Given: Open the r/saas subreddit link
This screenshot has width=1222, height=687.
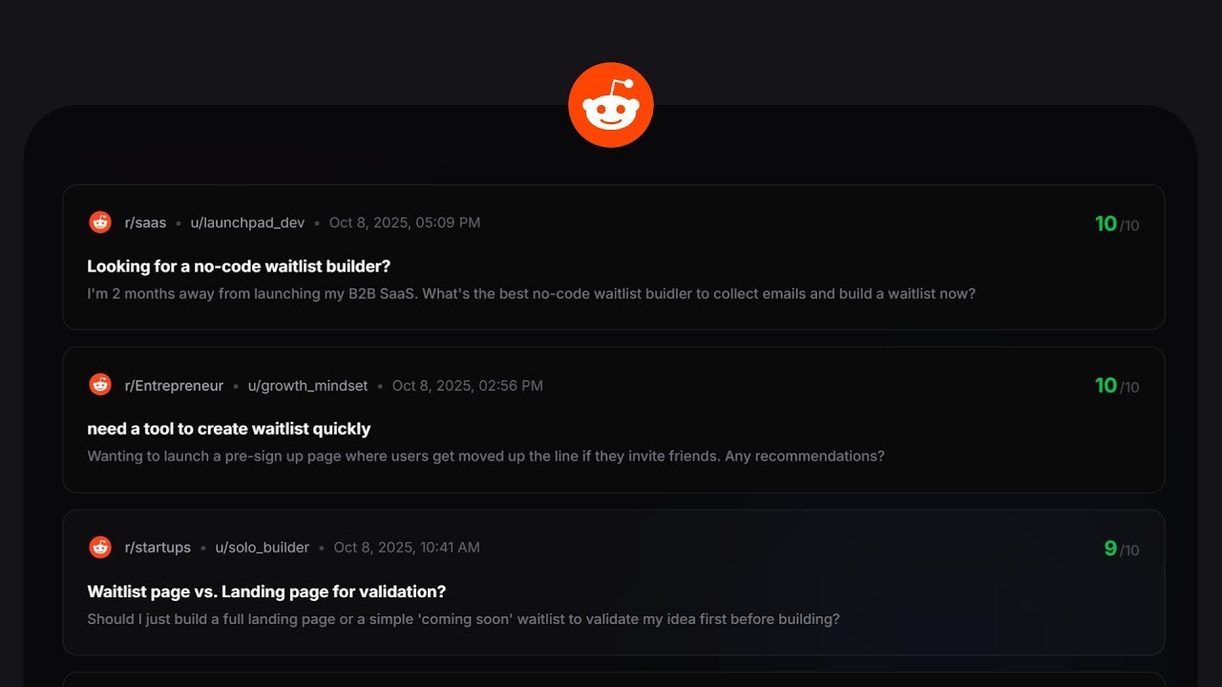Looking at the screenshot, I should point(145,222).
